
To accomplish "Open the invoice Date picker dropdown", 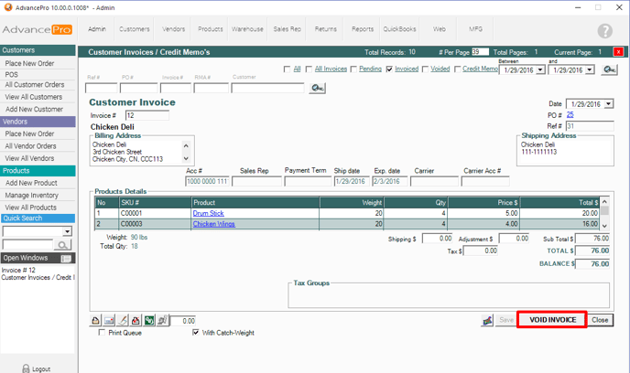I will (x=607, y=104).
